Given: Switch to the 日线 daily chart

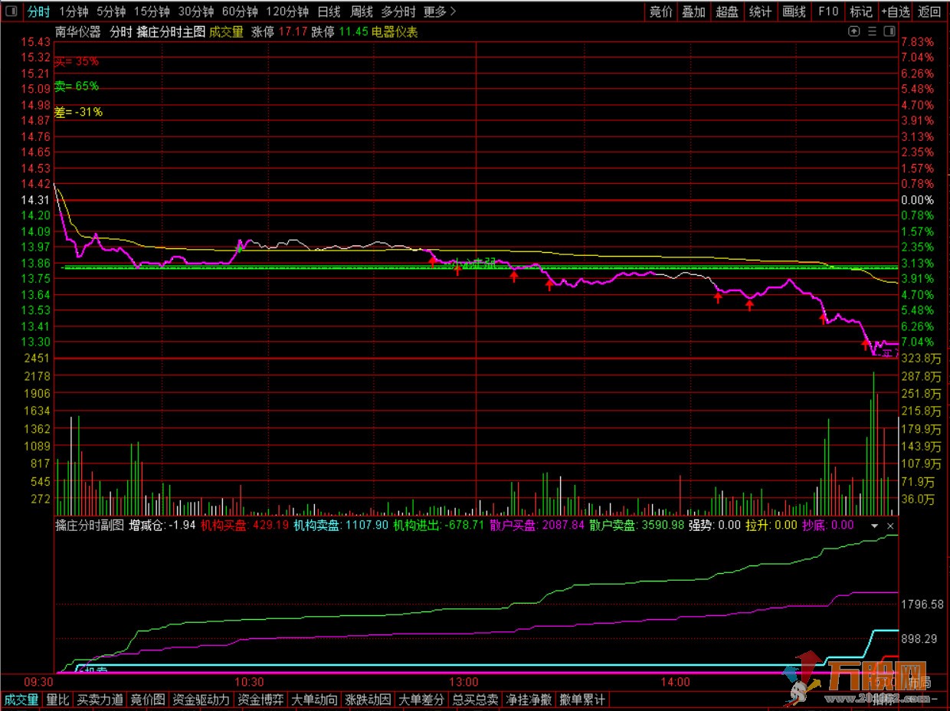Looking at the screenshot, I should pyautogui.click(x=329, y=11).
